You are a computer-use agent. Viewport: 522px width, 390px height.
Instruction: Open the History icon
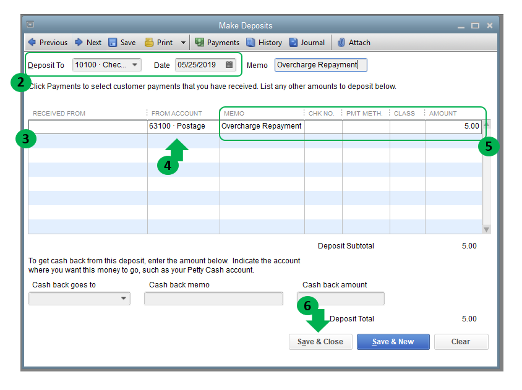pos(250,43)
